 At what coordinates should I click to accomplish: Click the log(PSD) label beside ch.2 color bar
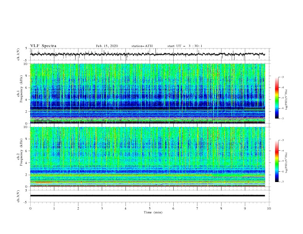[287, 163]
